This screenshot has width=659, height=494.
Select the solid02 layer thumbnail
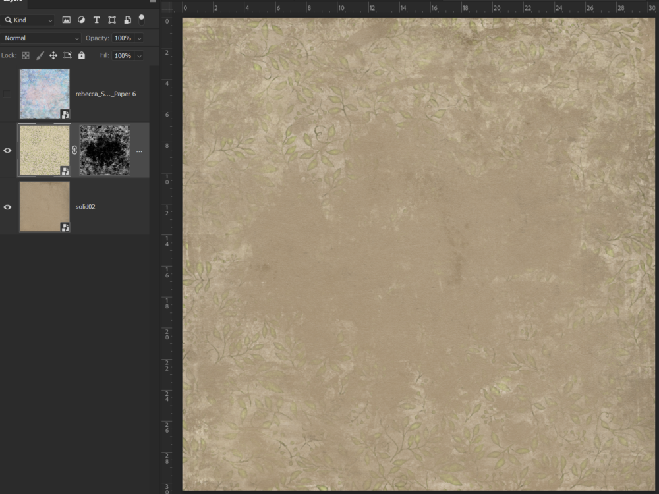[45, 207]
